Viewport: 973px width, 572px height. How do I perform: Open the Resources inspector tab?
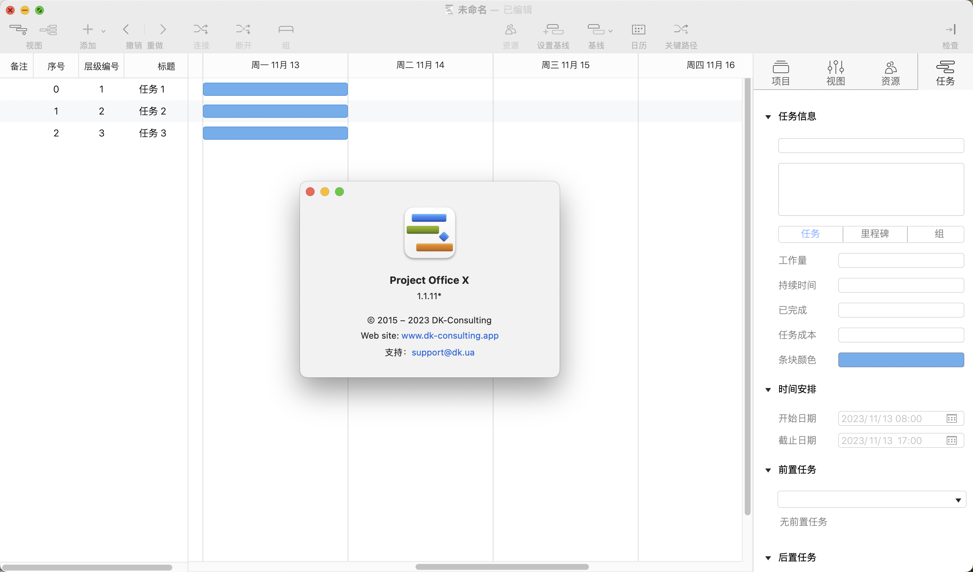tap(890, 72)
